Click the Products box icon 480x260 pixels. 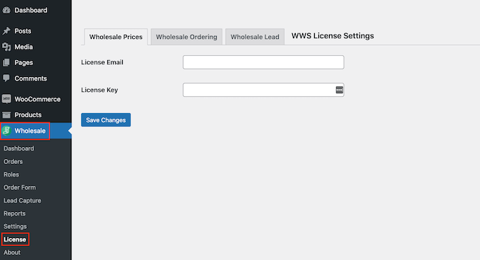6,115
